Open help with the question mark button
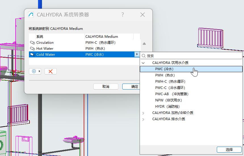244x156 pixels. pos(123,15)
